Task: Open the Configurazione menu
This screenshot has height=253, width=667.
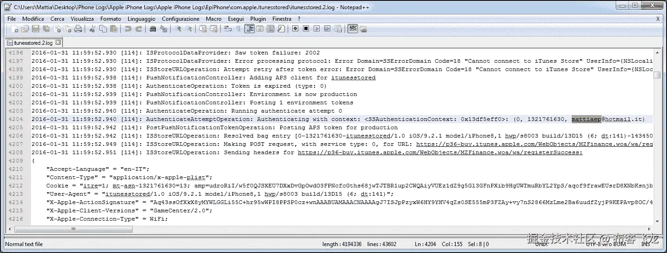Action: 181,19
